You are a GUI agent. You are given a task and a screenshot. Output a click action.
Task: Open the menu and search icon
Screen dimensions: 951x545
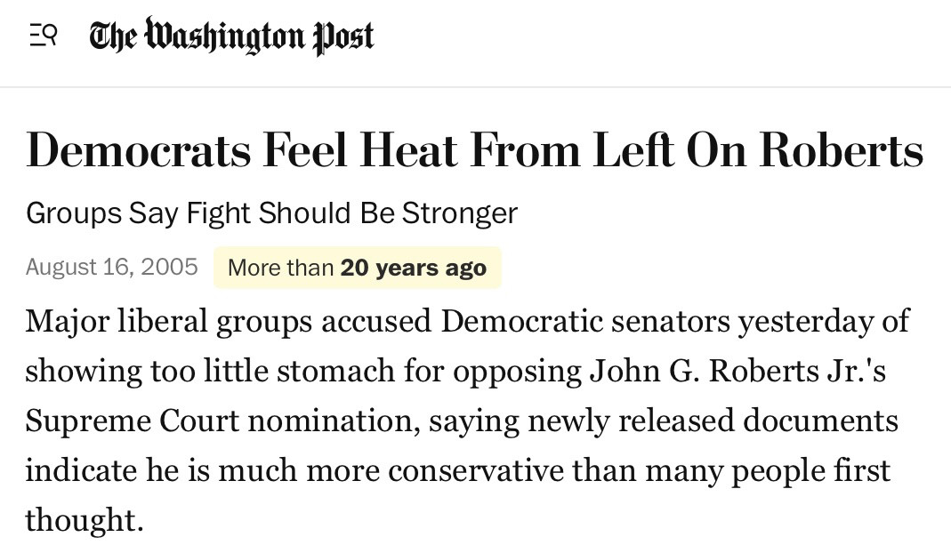[43, 36]
